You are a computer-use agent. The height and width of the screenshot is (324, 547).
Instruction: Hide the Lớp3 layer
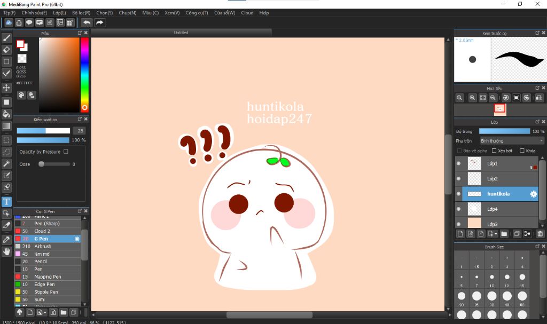pyautogui.click(x=459, y=224)
